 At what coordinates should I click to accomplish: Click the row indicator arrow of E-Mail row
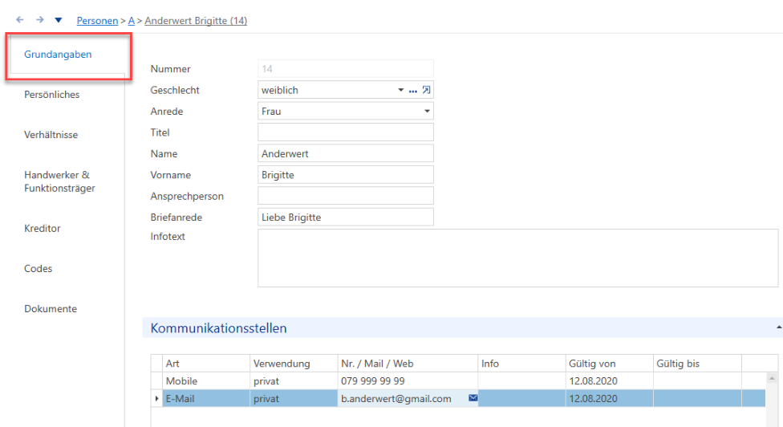pyautogui.click(x=156, y=399)
